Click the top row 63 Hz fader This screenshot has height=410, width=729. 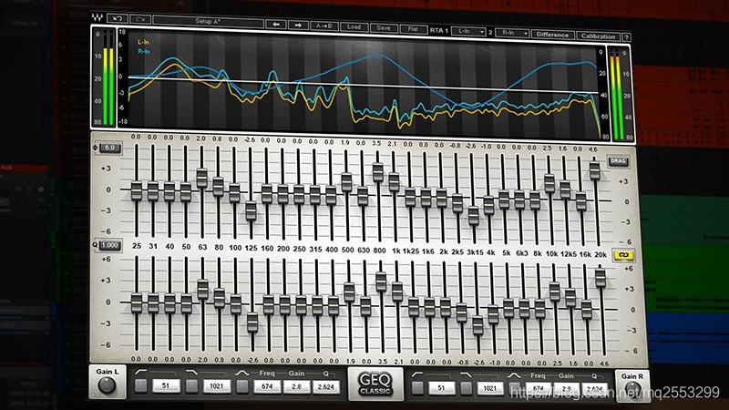coord(201,178)
